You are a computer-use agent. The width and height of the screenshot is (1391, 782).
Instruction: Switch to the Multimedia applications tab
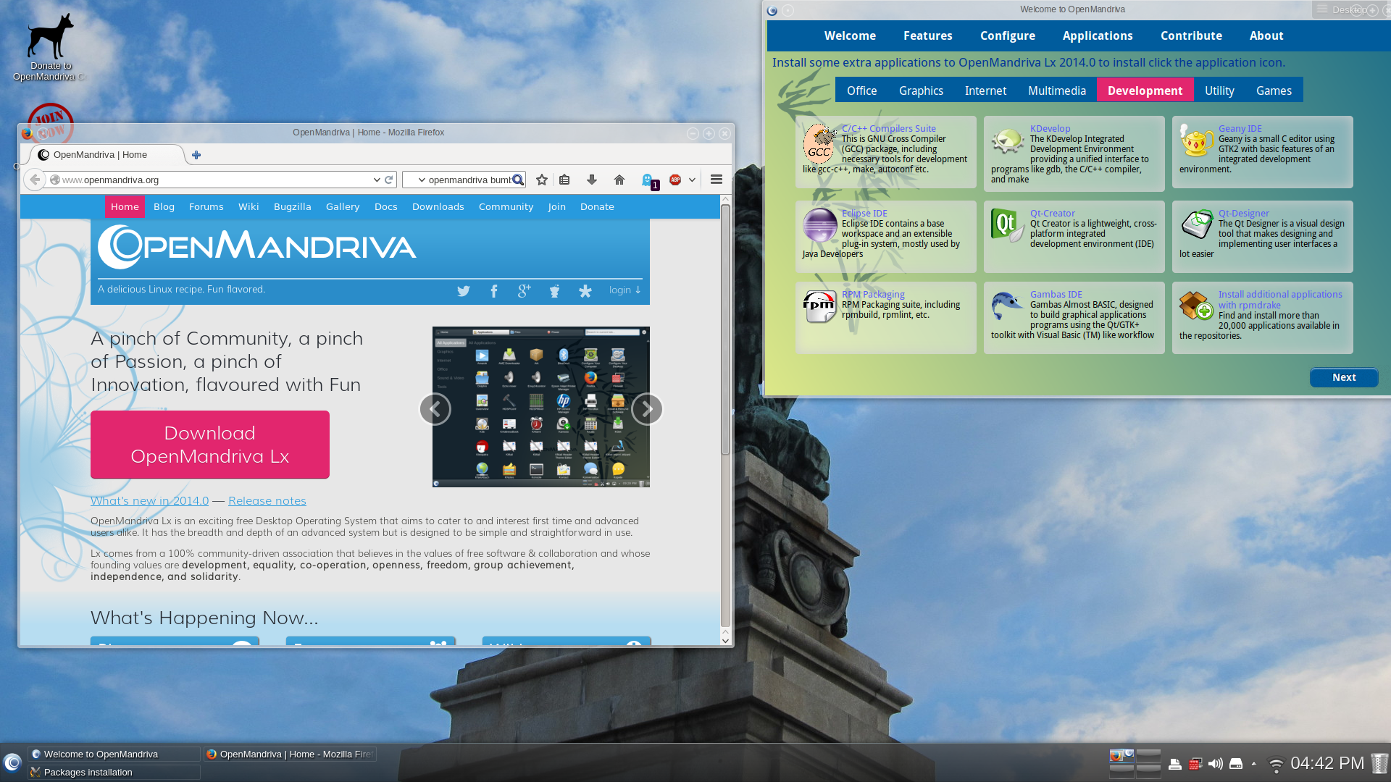[x=1057, y=91]
